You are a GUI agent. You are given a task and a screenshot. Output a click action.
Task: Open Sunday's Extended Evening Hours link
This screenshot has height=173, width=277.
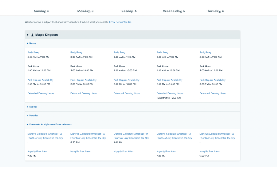coord(41,93)
